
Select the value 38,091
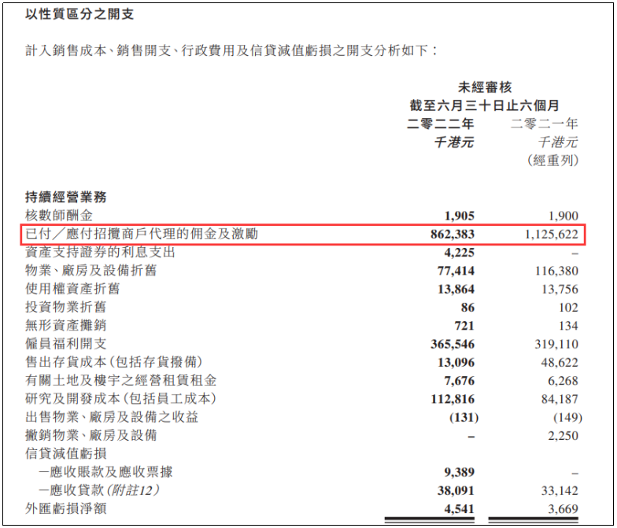pyautogui.click(x=456, y=491)
